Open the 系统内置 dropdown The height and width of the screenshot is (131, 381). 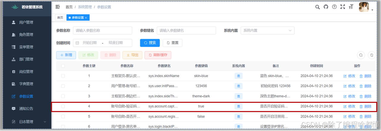click(268, 30)
